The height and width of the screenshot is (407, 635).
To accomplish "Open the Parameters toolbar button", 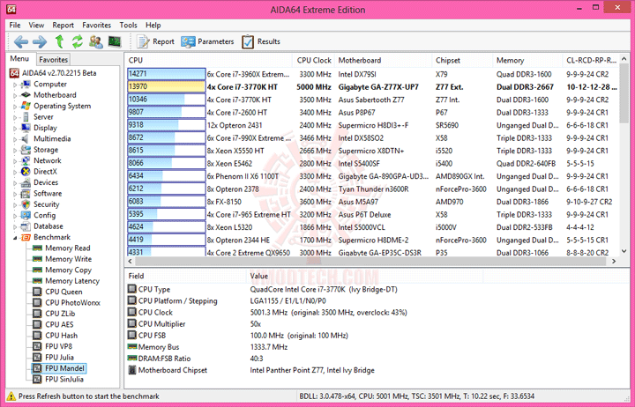I will click(x=207, y=41).
